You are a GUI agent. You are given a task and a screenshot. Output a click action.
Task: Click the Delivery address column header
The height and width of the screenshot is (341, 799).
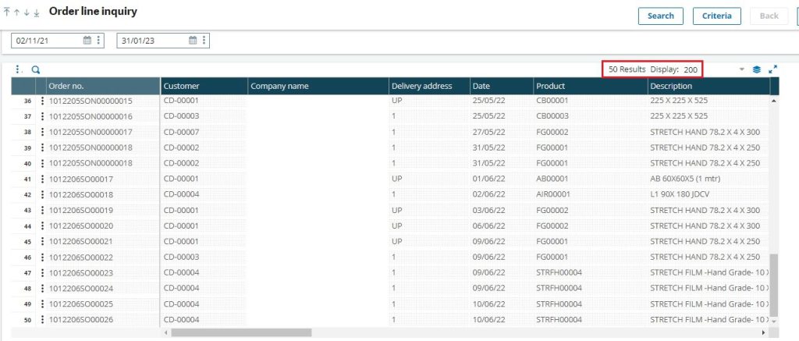pos(430,86)
